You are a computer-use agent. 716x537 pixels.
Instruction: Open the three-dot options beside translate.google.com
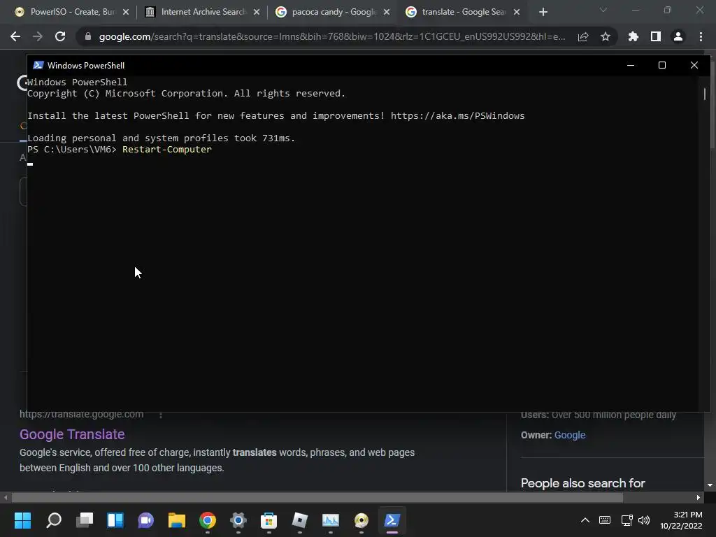[160, 415]
